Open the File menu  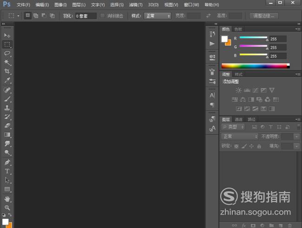tap(23, 5)
